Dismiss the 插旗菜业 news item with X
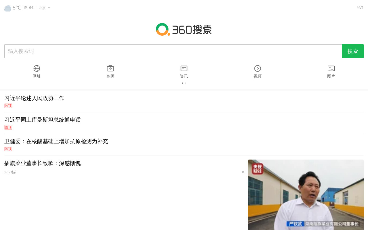The width and height of the screenshot is (368, 230). click(243, 172)
